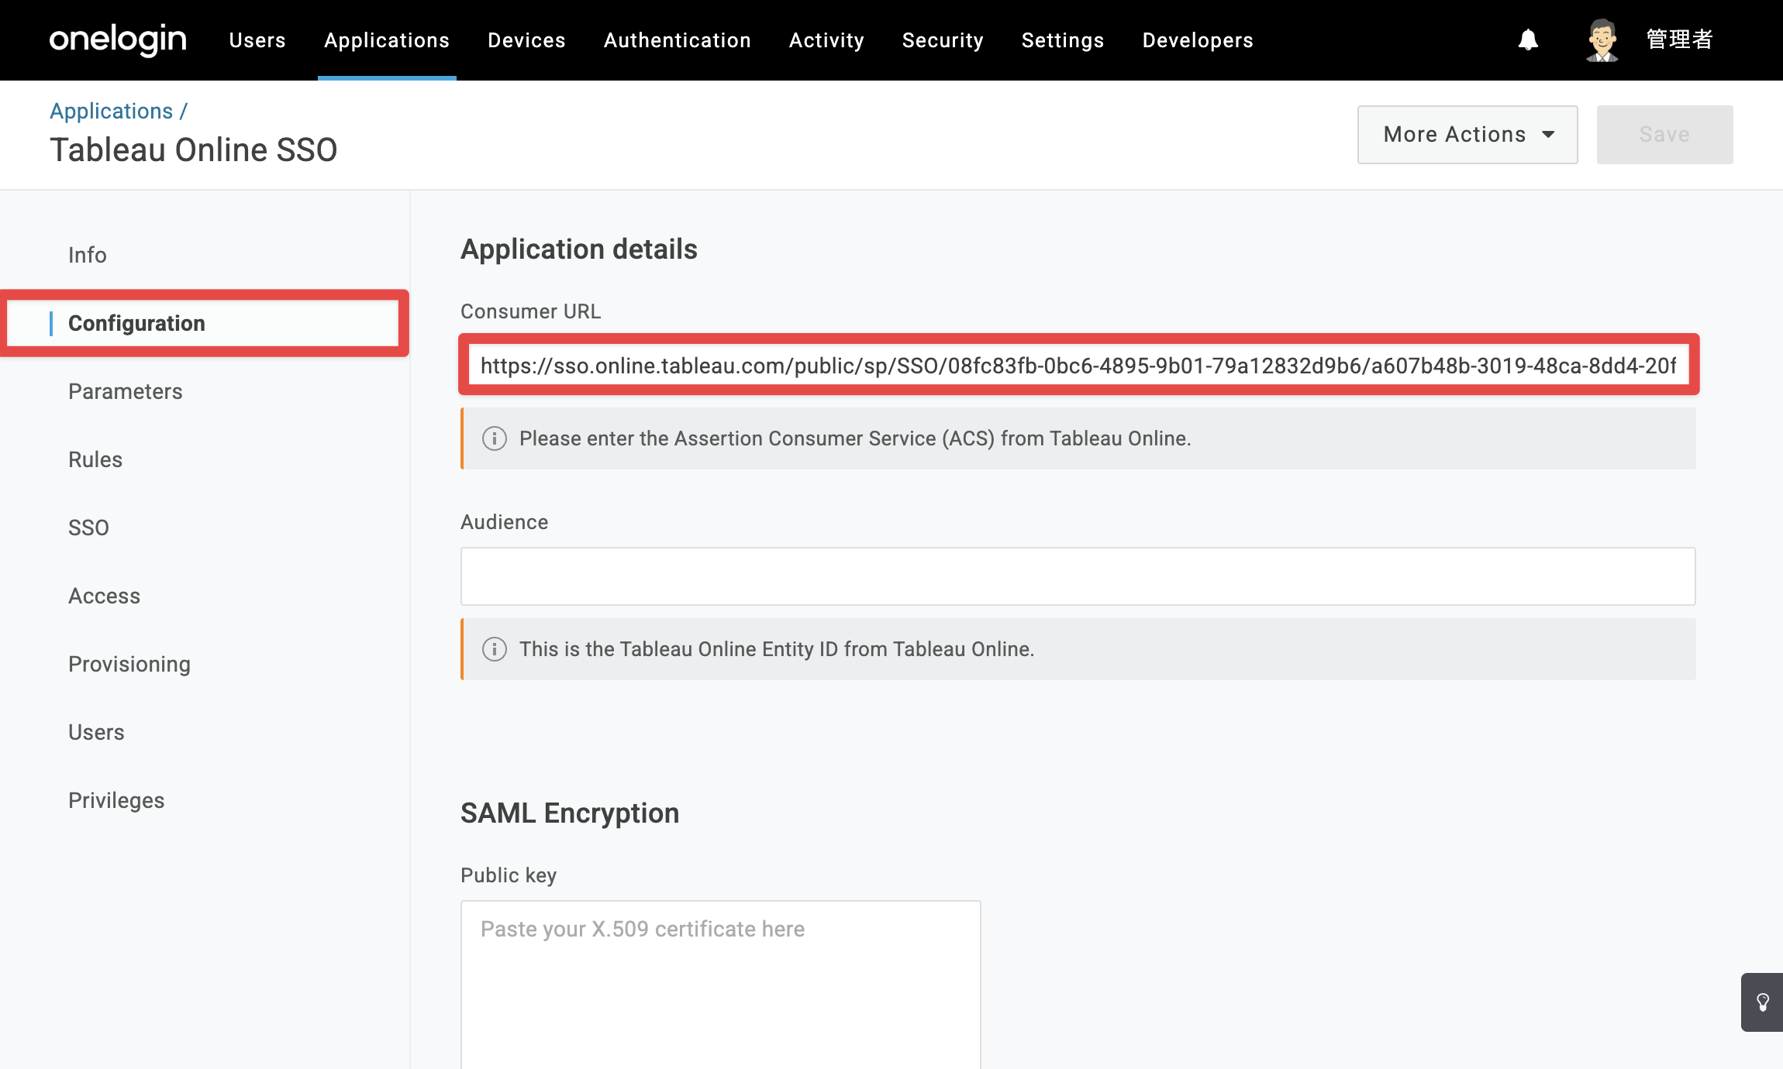The image size is (1783, 1069).
Task: Open the Security menu
Action: [x=943, y=40]
